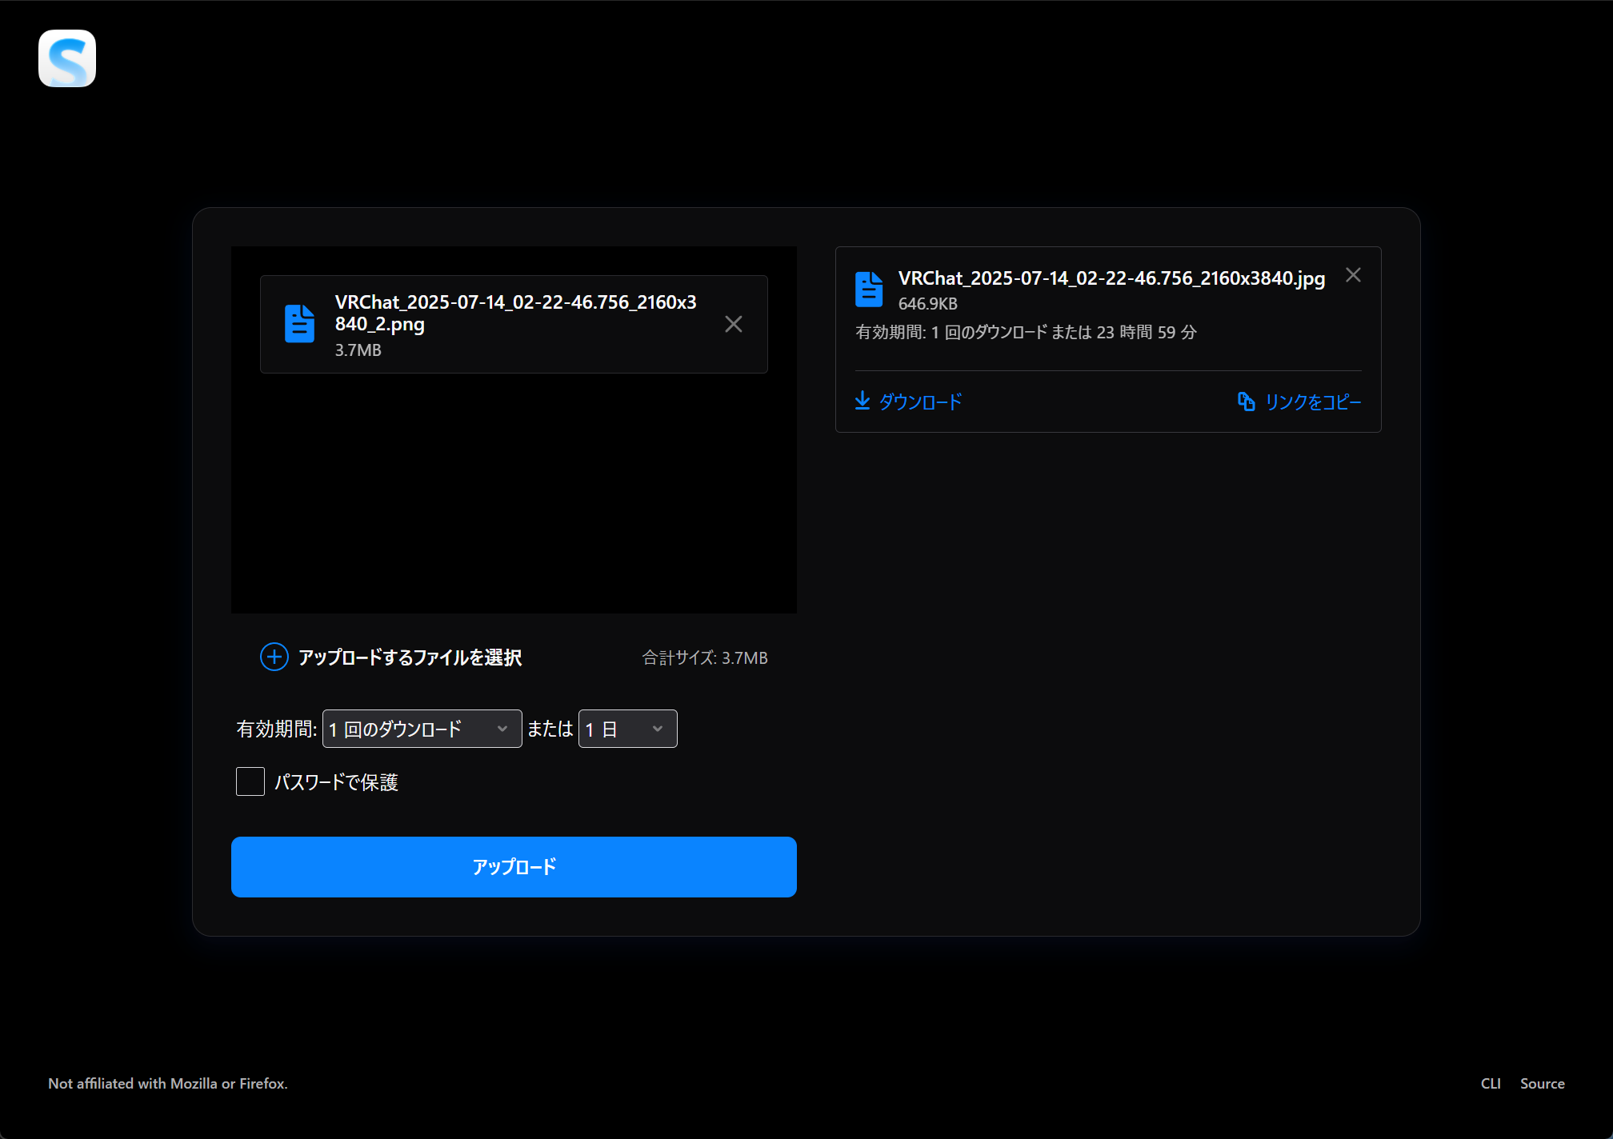Click the blue アップロード button
The width and height of the screenshot is (1613, 1139).
point(514,867)
